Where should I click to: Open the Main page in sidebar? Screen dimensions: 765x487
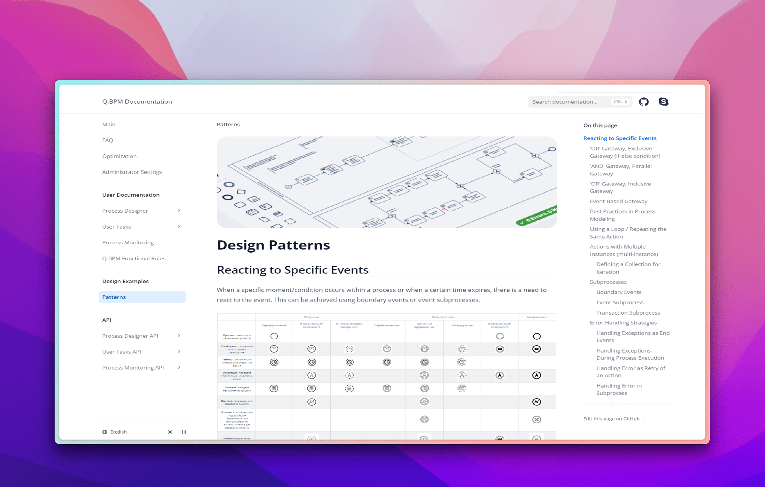click(109, 125)
